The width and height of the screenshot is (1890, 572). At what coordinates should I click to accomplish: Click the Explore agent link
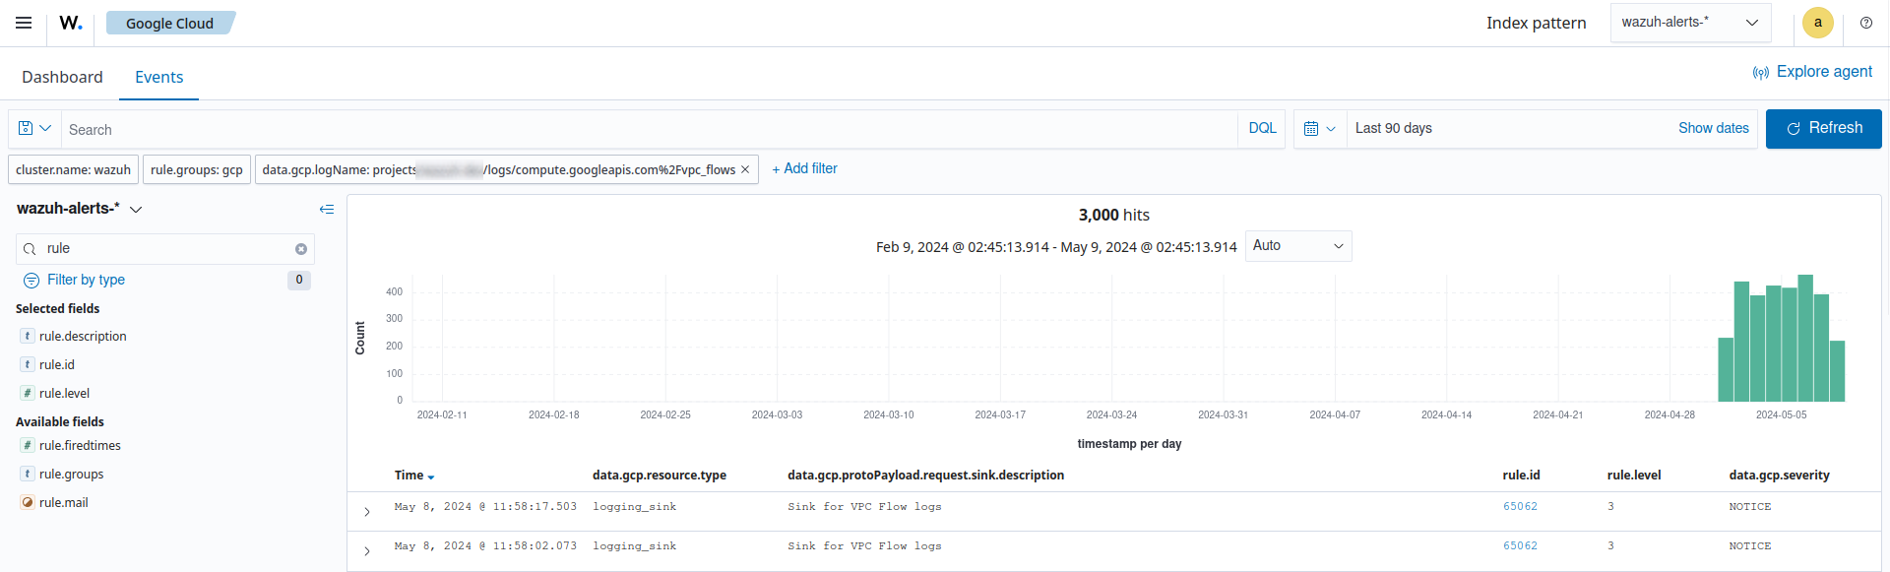(1812, 72)
